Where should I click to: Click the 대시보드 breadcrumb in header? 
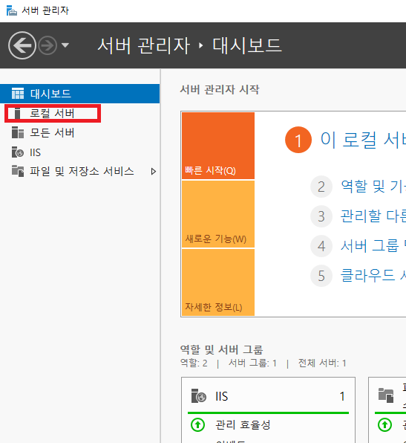247,45
